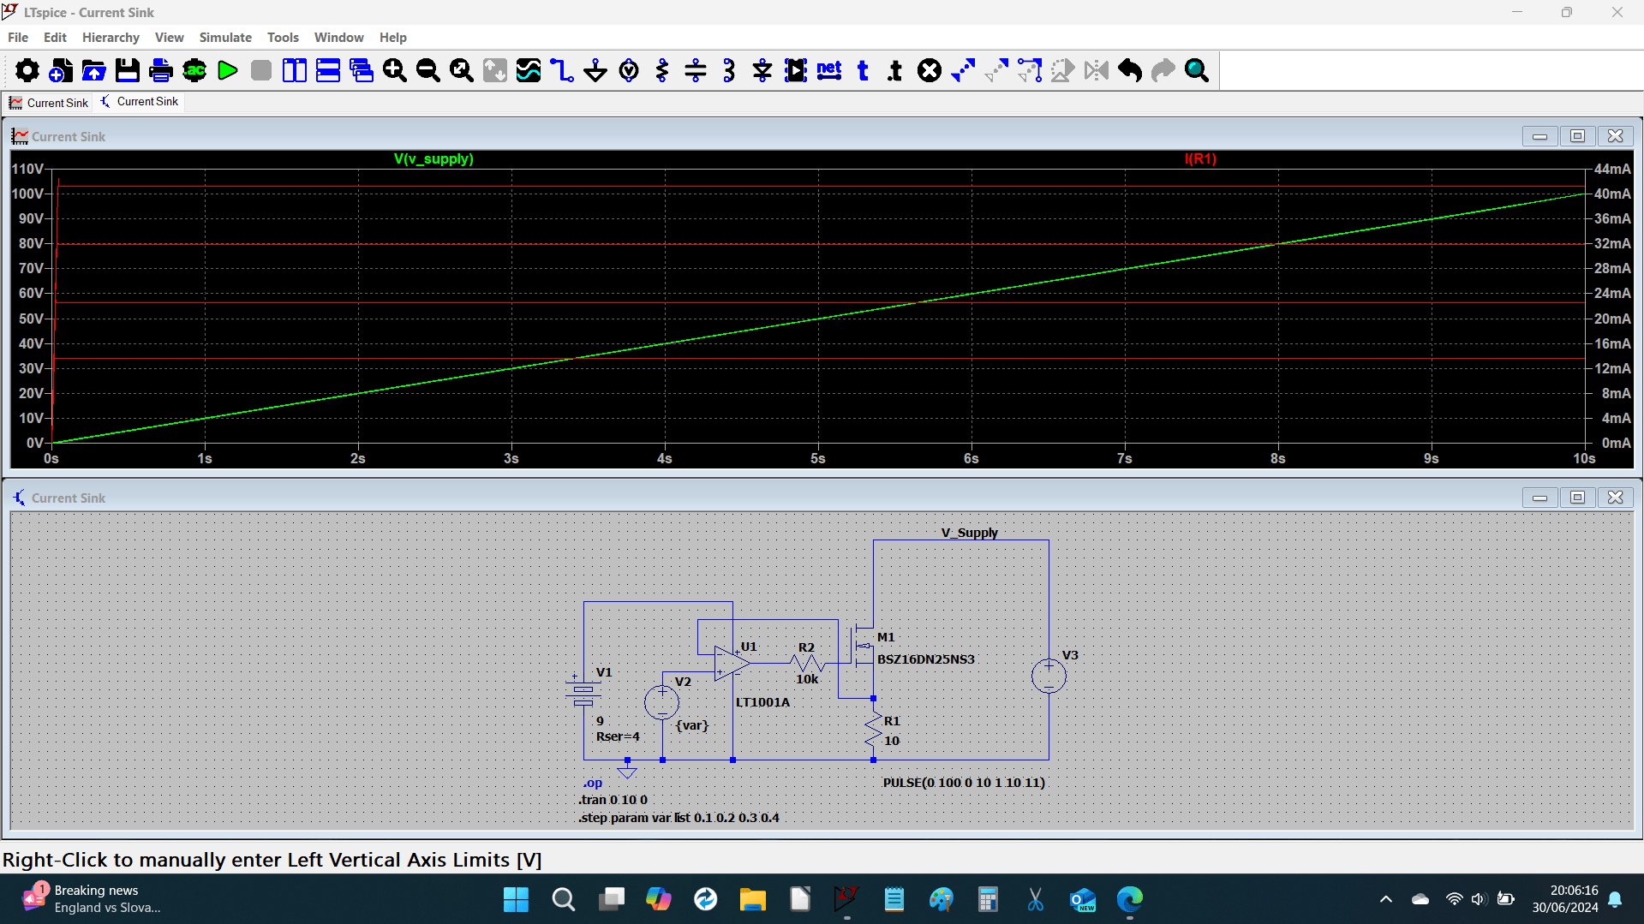
Task: Click the .step param var list directive
Action: (679, 818)
